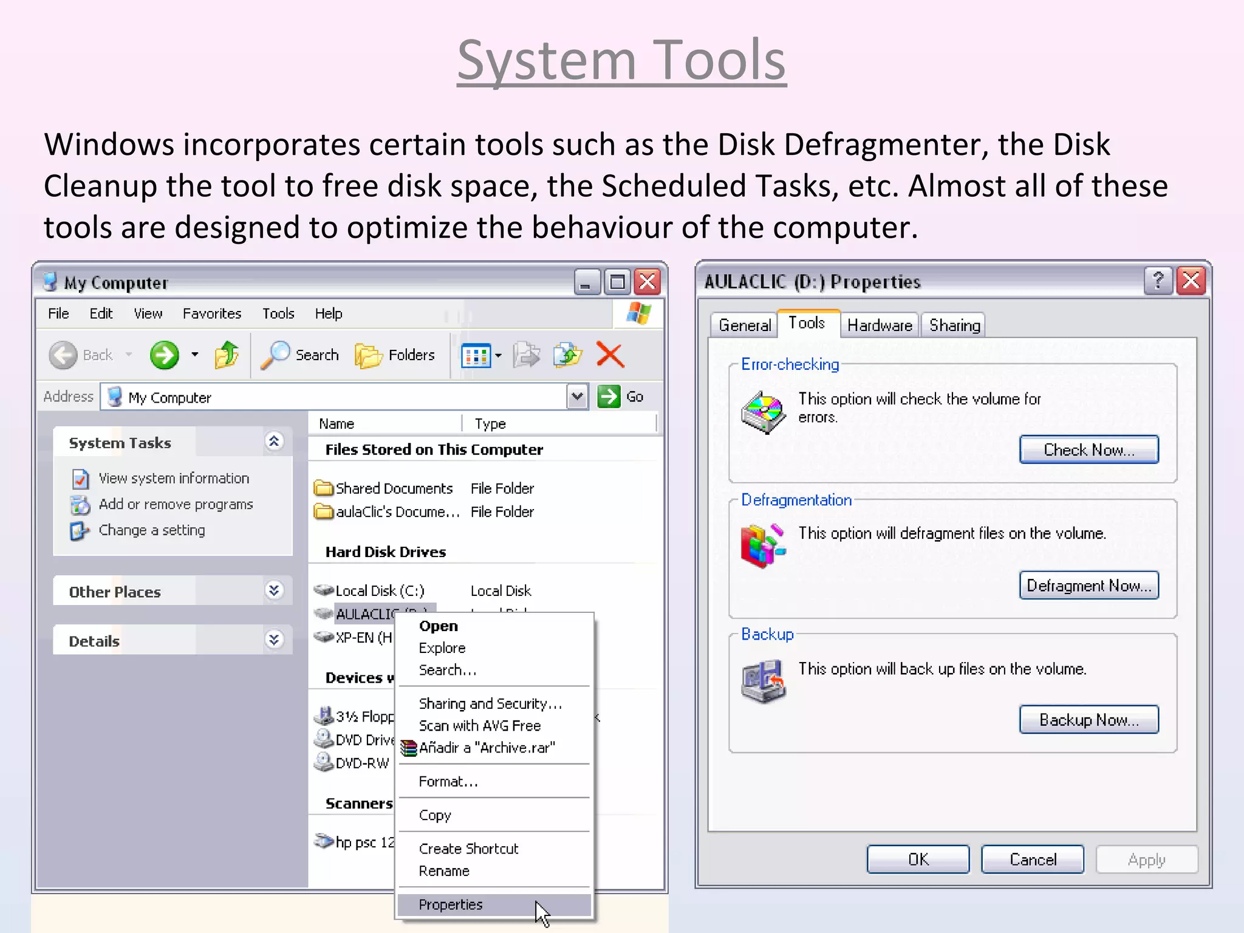
Task: Sort by the Name column header
Action: (386, 423)
